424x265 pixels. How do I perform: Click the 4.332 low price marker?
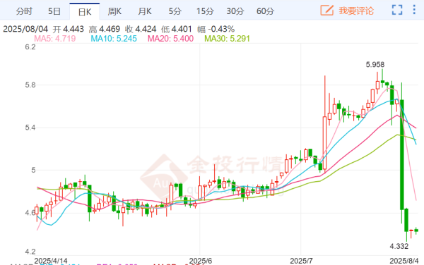(399, 246)
